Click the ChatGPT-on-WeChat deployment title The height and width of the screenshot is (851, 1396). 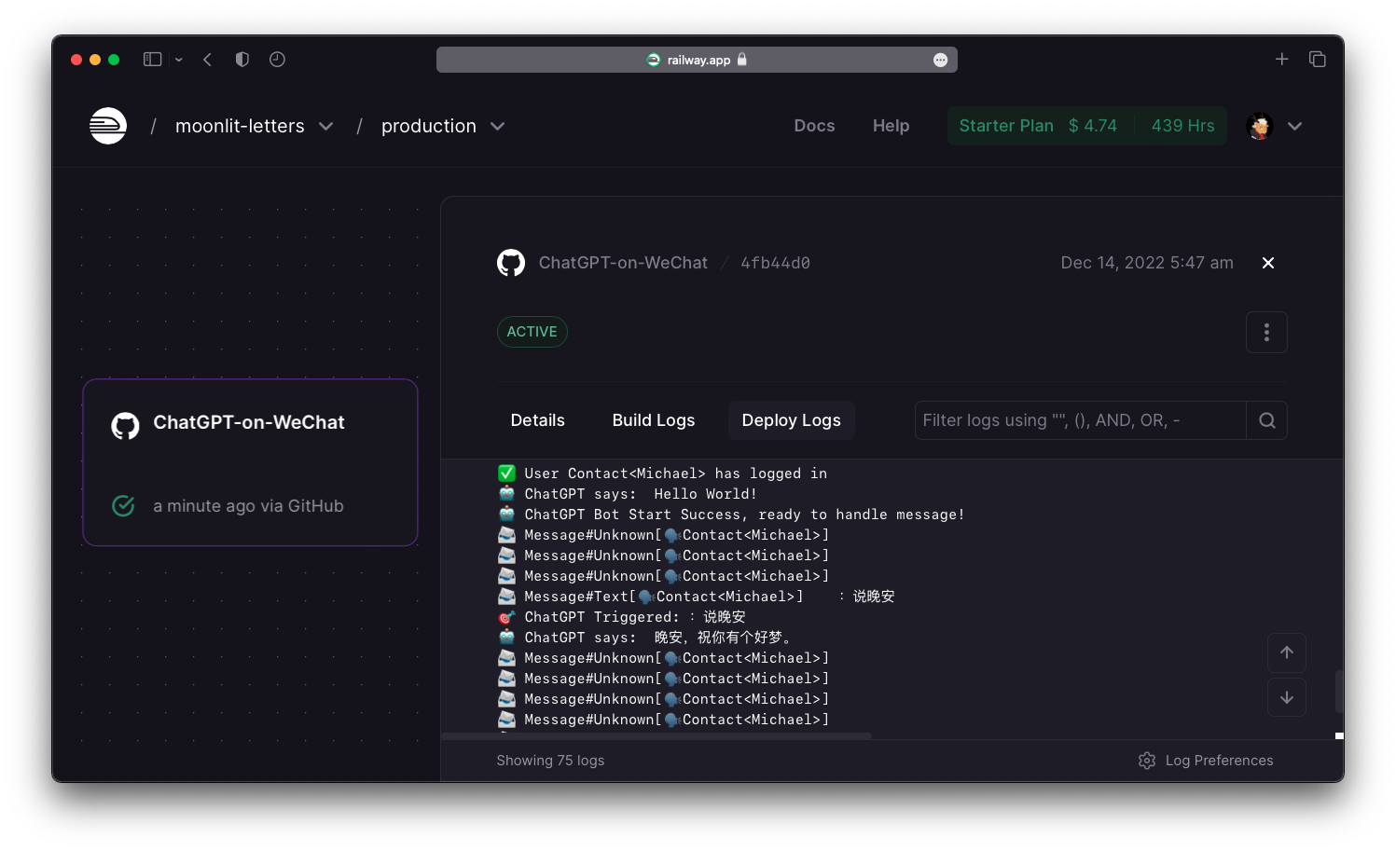623,263
